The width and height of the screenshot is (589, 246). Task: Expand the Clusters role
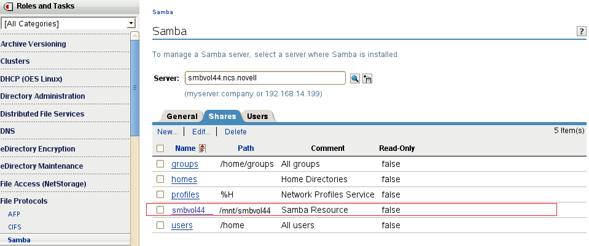15,61
